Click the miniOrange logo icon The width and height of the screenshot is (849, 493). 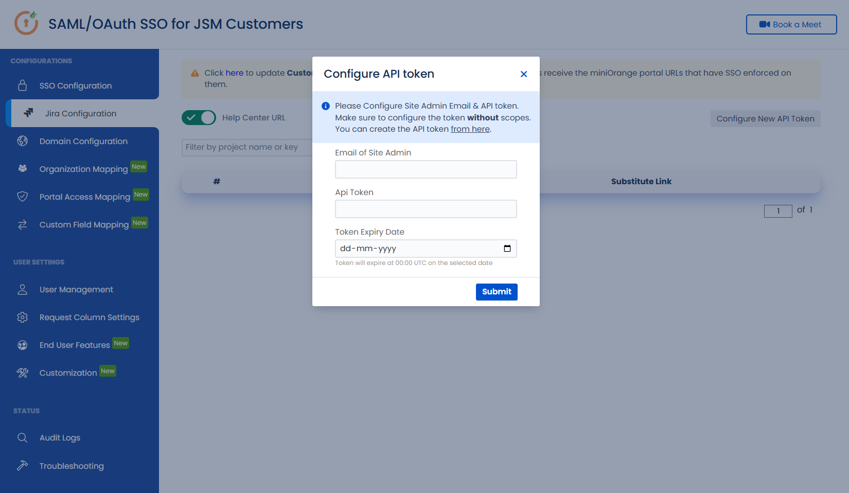click(x=26, y=23)
